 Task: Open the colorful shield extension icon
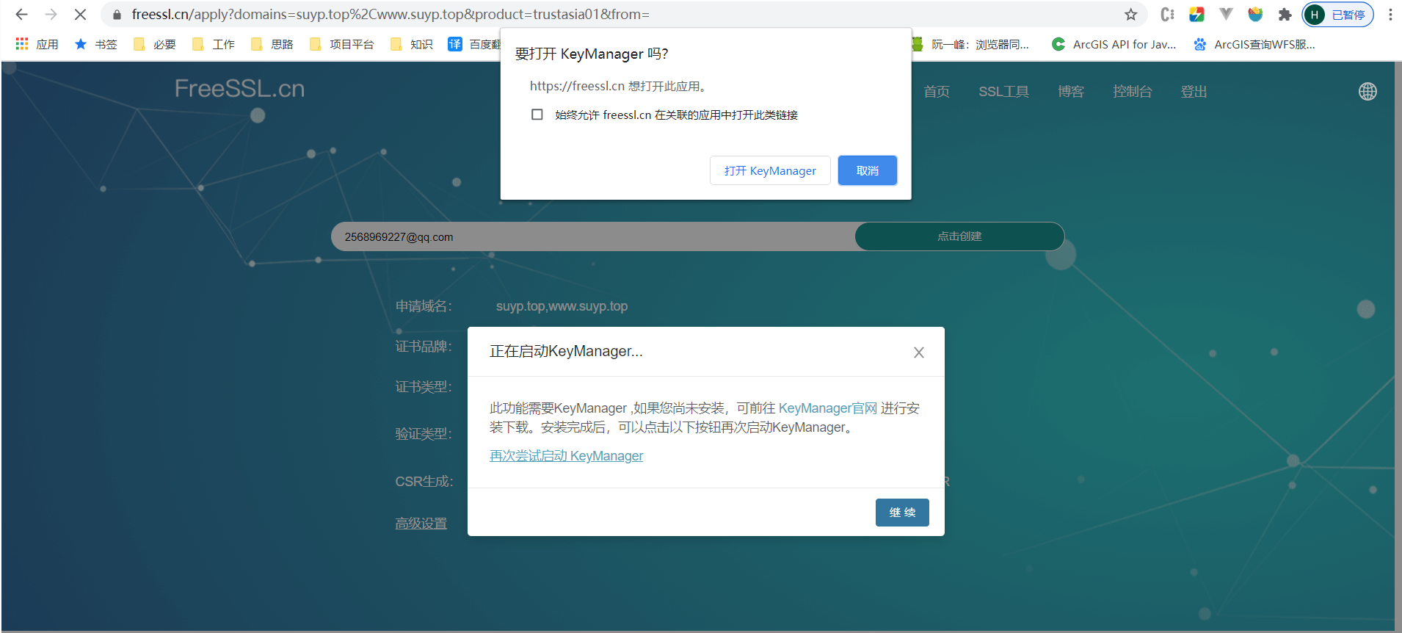pyautogui.click(x=1255, y=15)
